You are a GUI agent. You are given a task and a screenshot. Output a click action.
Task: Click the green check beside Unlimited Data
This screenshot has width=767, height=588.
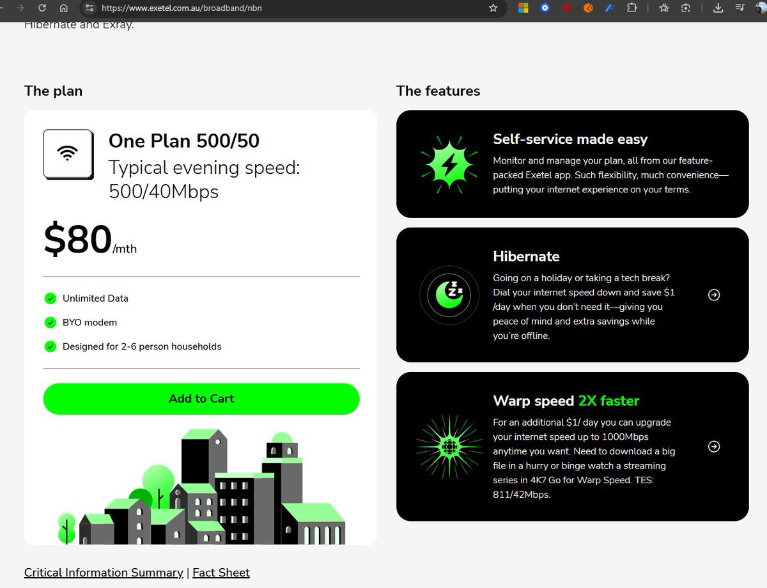(50, 298)
